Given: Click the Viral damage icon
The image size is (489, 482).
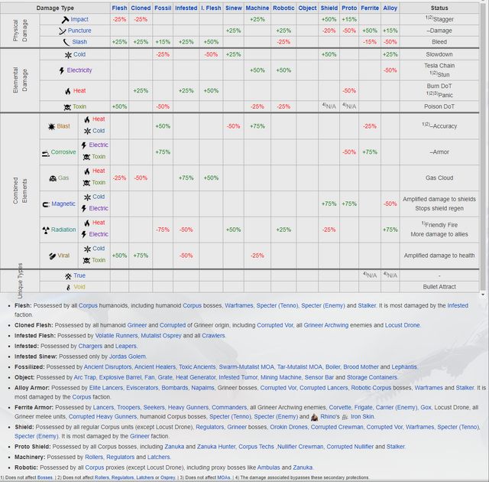Looking at the screenshot, I should pyautogui.click(x=53, y=256).
